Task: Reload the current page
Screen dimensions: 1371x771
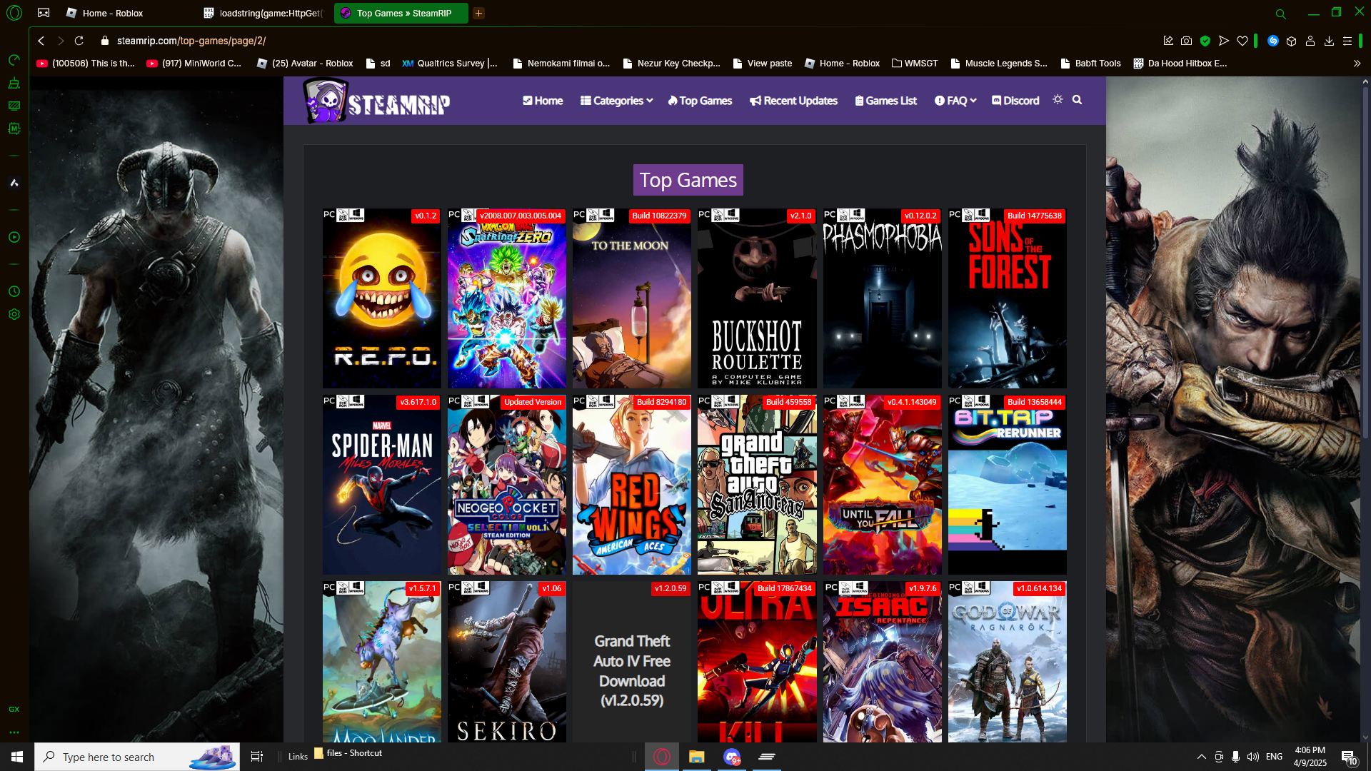Action: [79, 41]
